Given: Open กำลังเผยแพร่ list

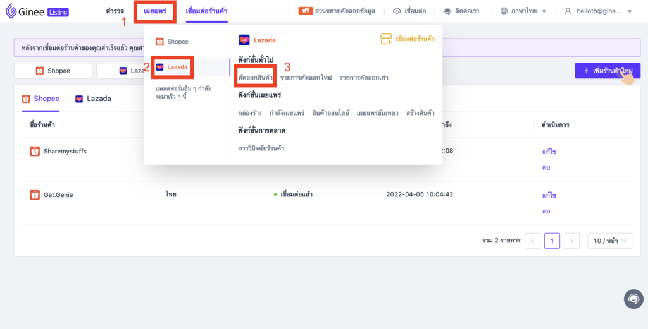Looking at the screenshot, I should pos(287,112).
